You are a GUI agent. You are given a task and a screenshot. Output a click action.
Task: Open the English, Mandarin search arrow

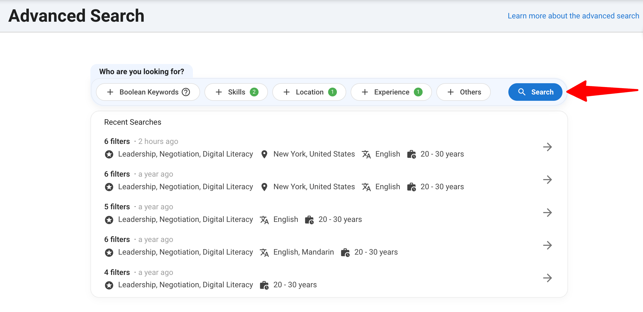coord(548,245)
